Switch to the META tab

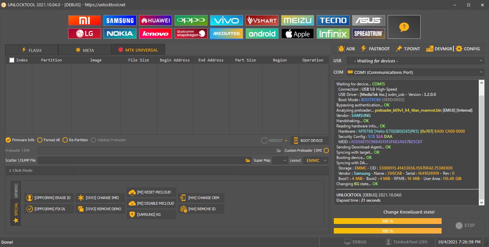tap(85, 50)
